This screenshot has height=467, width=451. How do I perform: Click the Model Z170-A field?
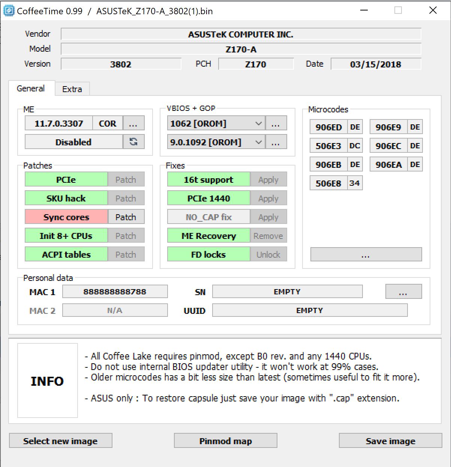coord(241,49)
